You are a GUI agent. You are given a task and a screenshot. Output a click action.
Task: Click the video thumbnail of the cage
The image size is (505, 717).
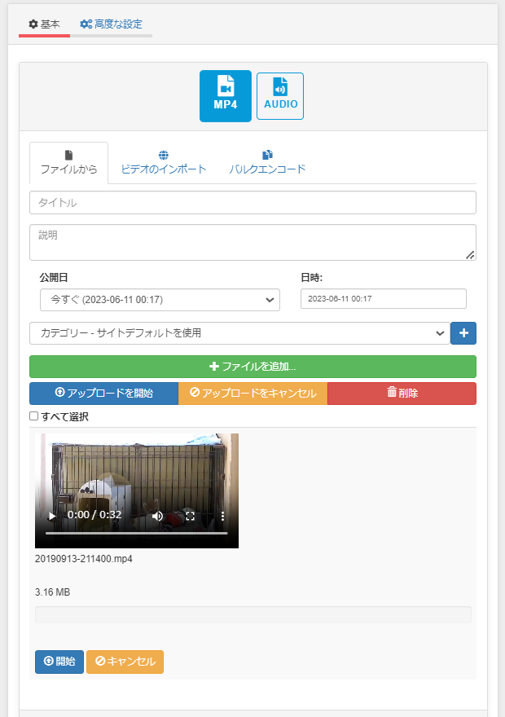[137, 490]
